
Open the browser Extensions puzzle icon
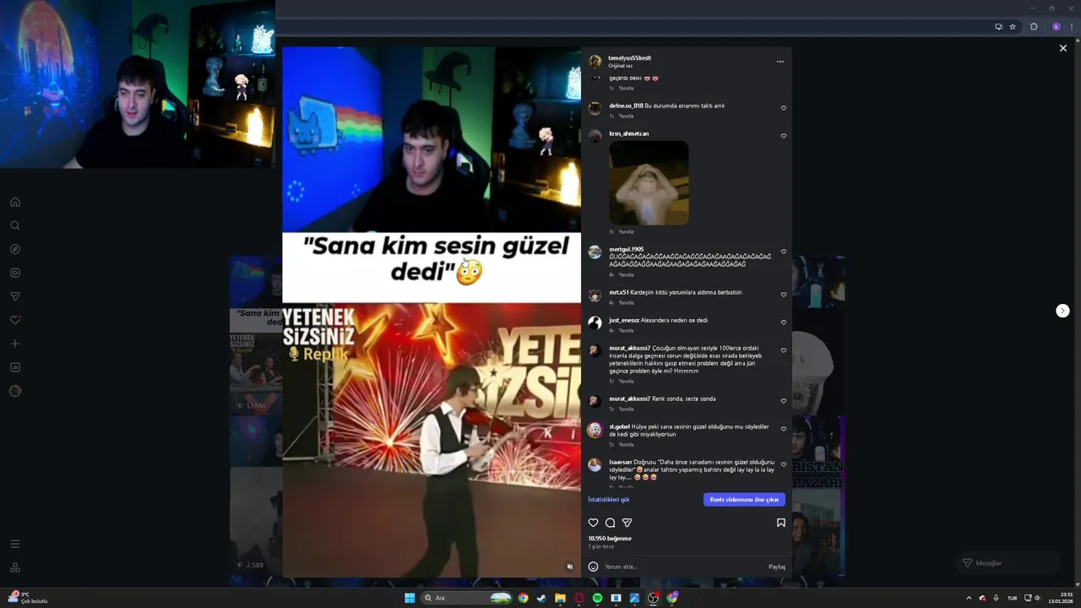pyautogui.click(x=1034, y=26)
